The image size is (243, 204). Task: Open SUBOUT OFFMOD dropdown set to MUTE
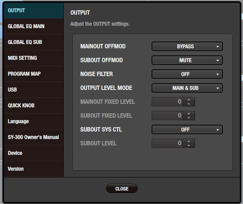[187, 60]
